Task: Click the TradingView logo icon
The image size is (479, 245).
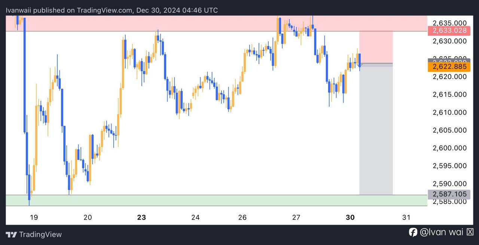Action: [11, 235]
